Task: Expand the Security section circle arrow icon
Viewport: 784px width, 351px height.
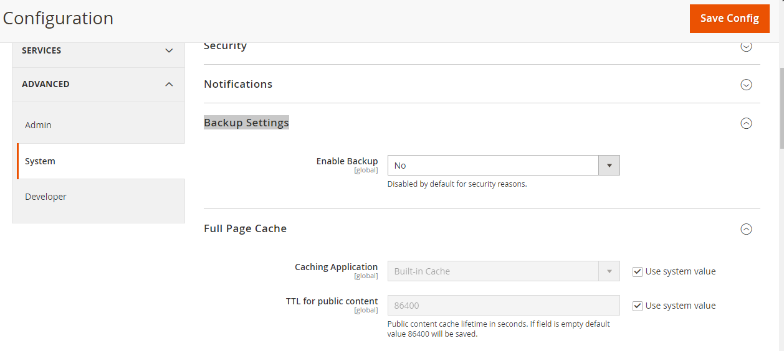Action: [746, 46]
